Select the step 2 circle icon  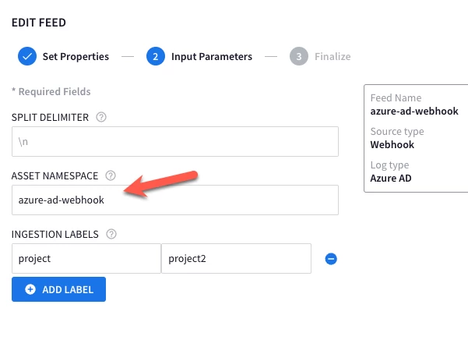pyautogui.click(x=156, y=56)
